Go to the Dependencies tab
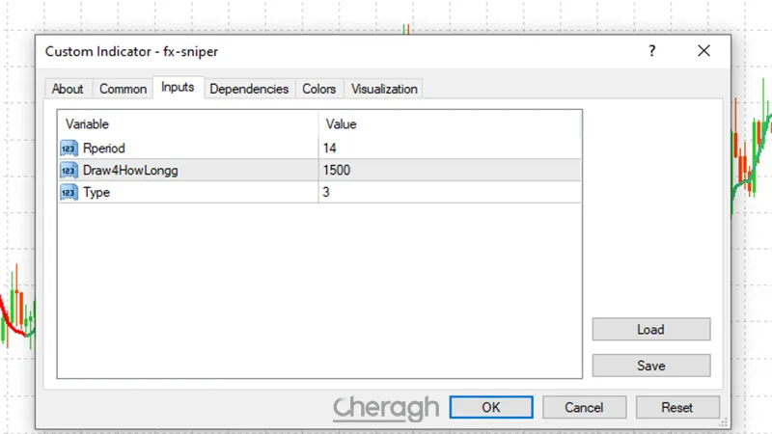772x434 pixels. click(249, 89)
